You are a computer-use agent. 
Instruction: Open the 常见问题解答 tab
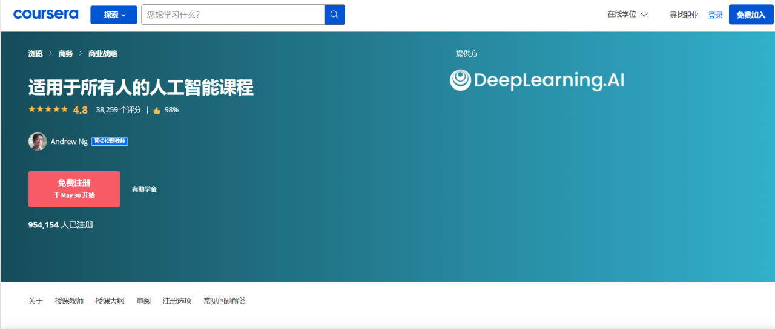225,301
